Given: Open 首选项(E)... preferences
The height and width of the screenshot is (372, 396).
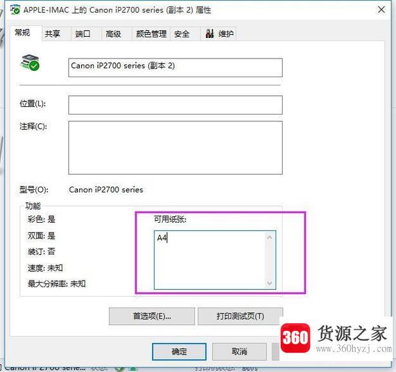Looking at the screenshot, I should coord(152,316).
